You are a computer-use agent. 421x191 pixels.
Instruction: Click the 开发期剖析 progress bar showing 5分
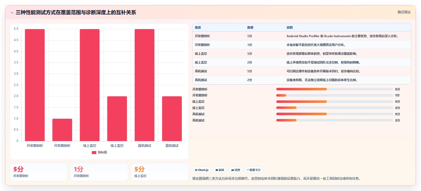click(334, 89)
